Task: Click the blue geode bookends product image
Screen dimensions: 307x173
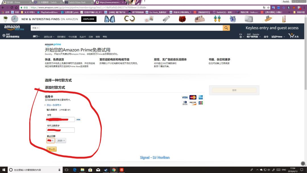Action: coord(110,19)
